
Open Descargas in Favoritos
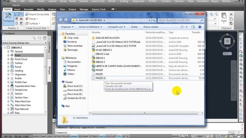[x=73, y=50]
